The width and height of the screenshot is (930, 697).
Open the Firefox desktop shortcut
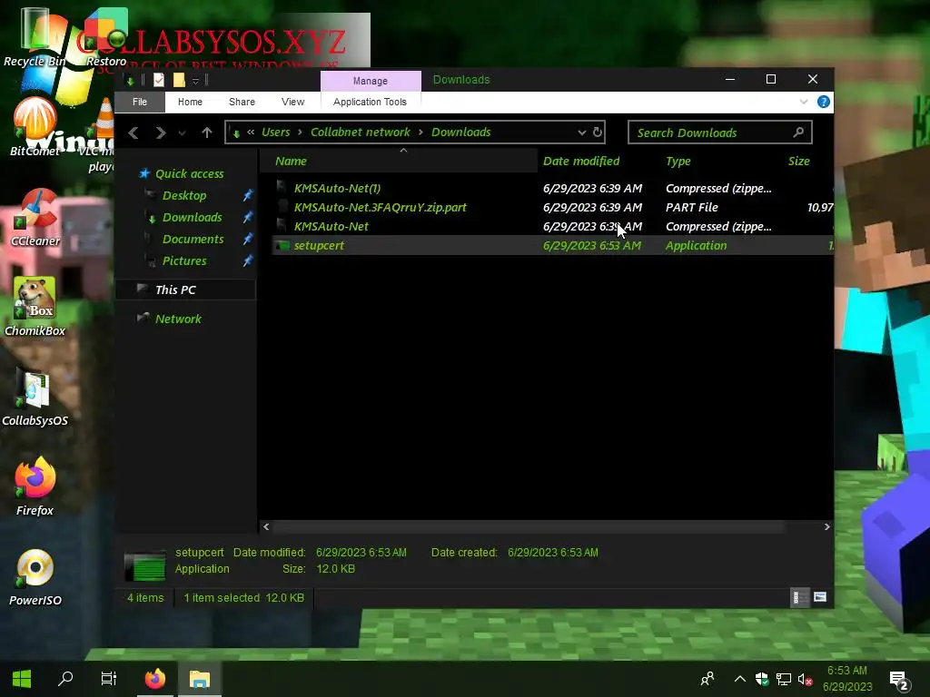point(35,486)
